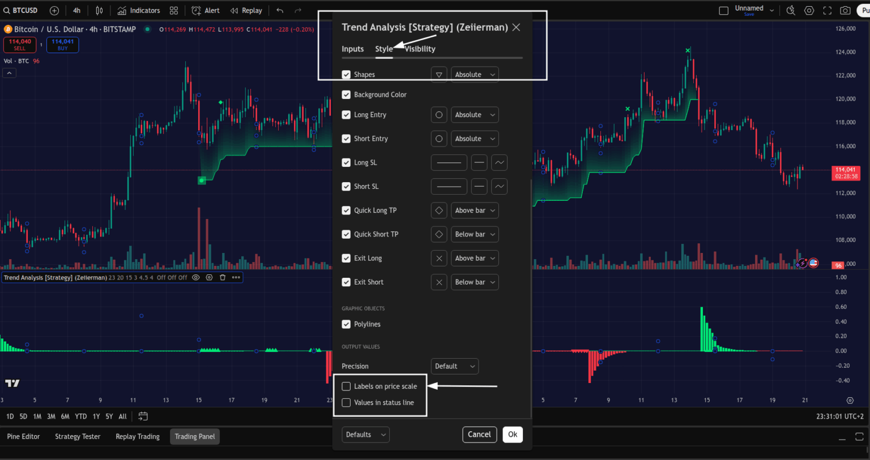Open quick search icon in top bar
Viewport: 870px width, 460px height.
[791, 10]
